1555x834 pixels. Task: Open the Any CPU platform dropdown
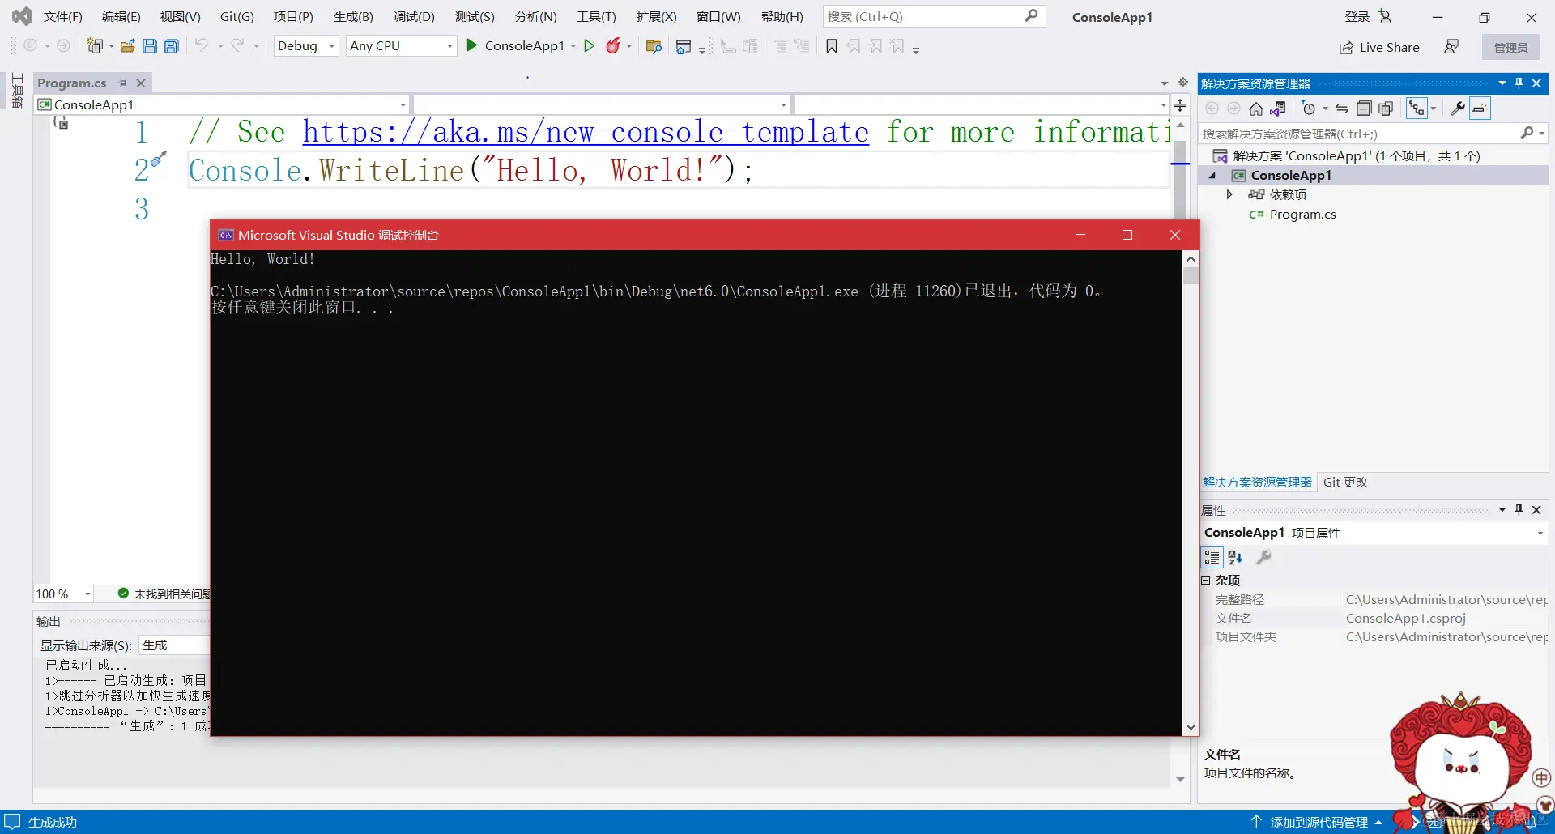(x=401, y=46)
